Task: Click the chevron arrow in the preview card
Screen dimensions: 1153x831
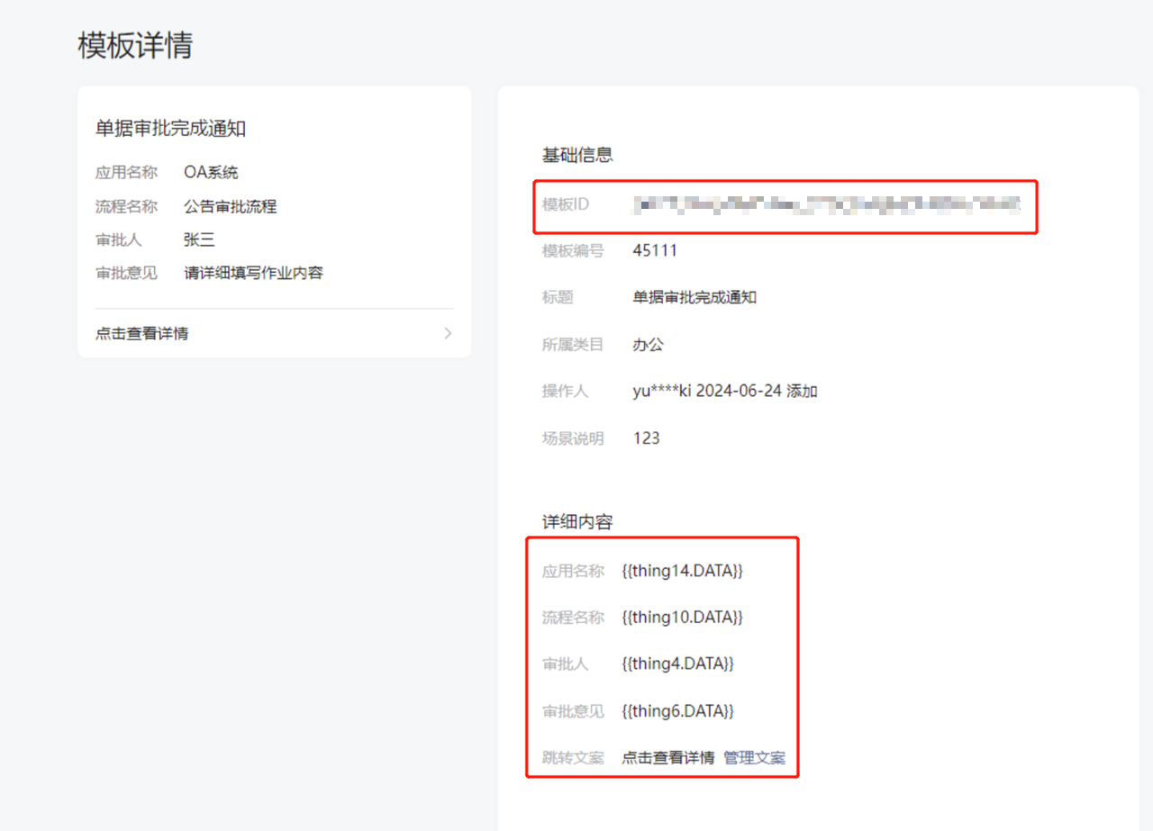Action: 448,334
